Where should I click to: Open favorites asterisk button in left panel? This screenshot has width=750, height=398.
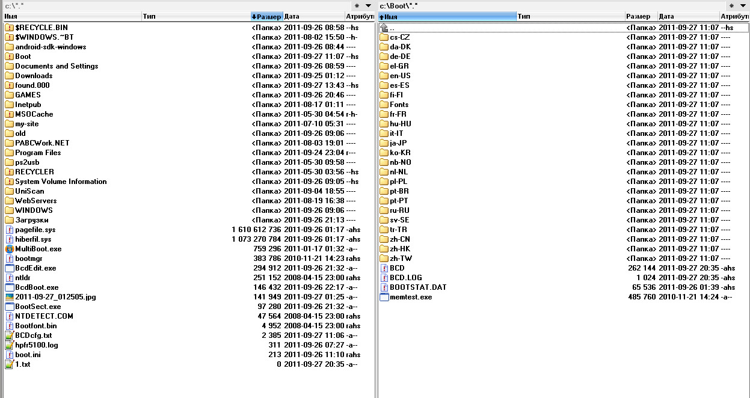click(357, 5)
